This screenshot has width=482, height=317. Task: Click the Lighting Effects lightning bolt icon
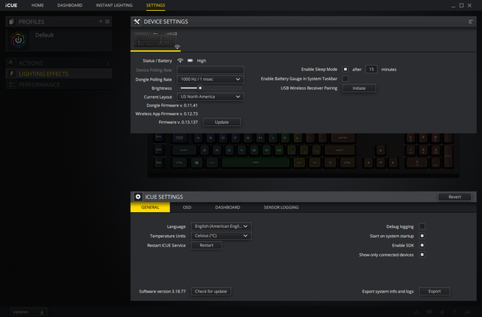click(12, 73)
